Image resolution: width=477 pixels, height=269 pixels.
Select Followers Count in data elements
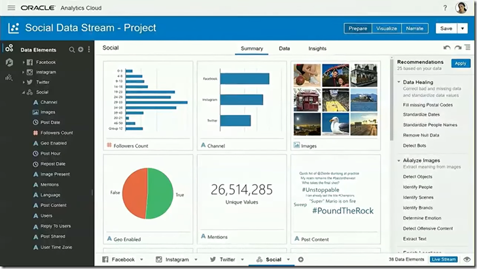tap(56, 133)
